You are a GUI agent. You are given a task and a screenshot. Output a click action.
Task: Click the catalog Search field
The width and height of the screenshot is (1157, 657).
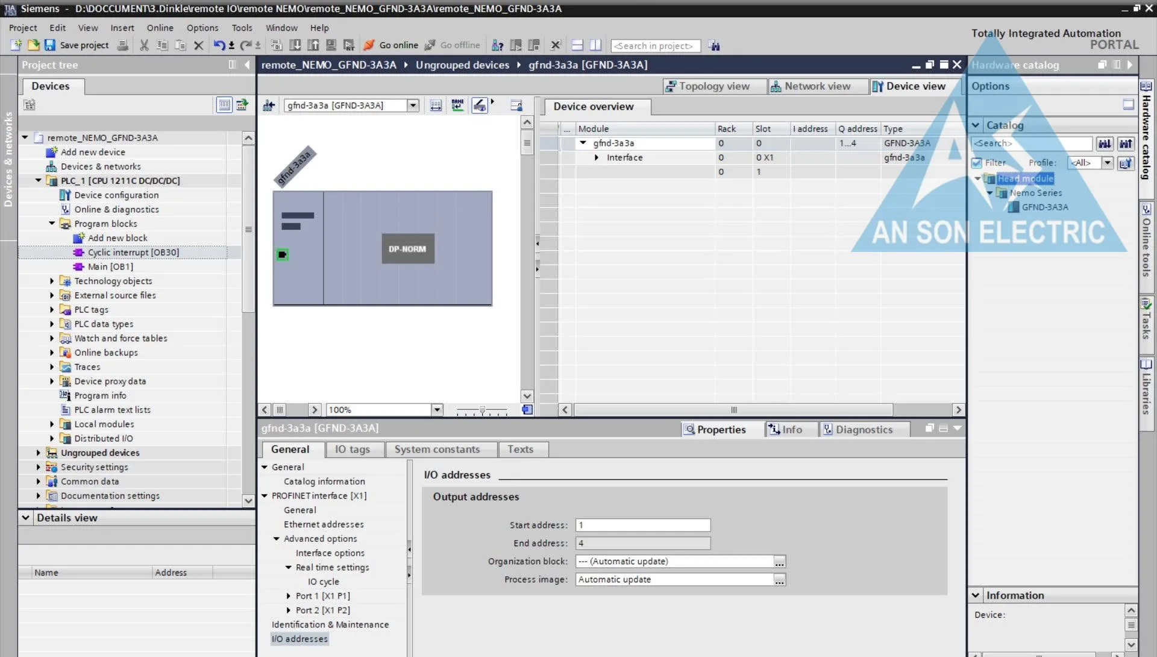point(1032,143)
